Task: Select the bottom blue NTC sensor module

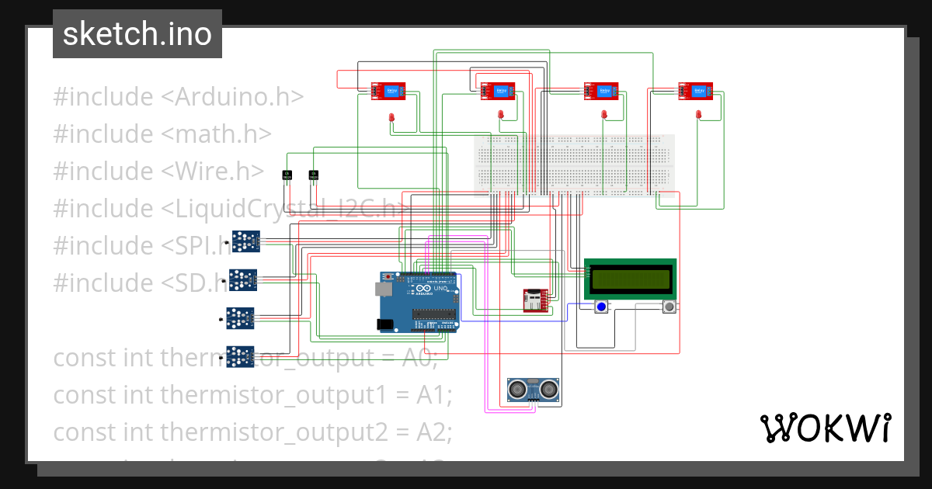Action: coord(242,357)
